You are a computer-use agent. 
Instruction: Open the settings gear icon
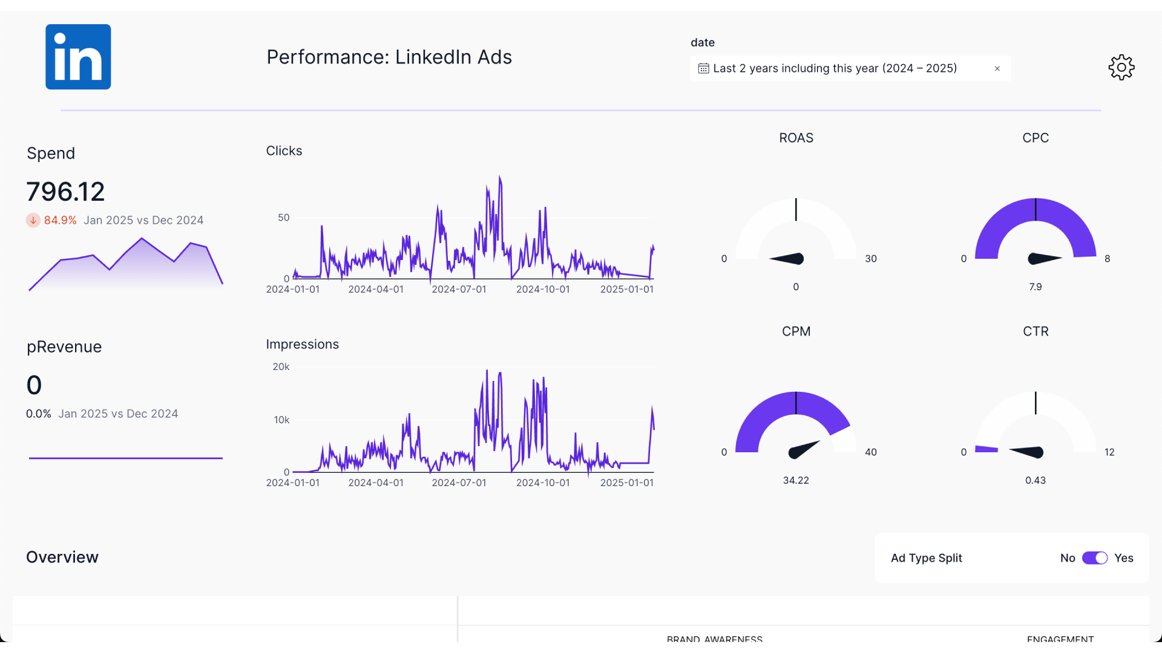coord(1121,67)
